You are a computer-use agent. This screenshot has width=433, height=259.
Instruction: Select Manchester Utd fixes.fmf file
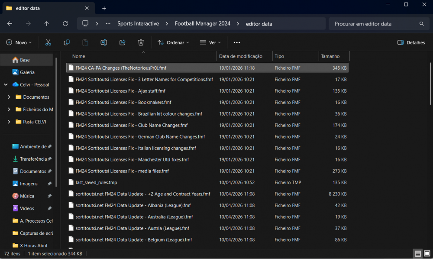(207, 159)
